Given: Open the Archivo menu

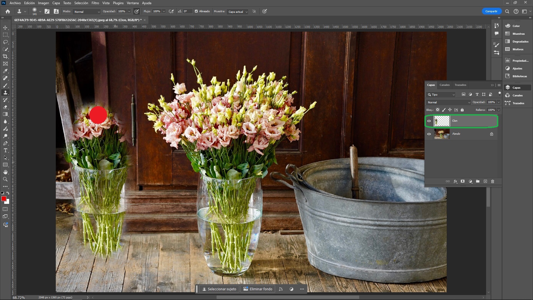Looking at the screenshot, I should pos(15,3).
